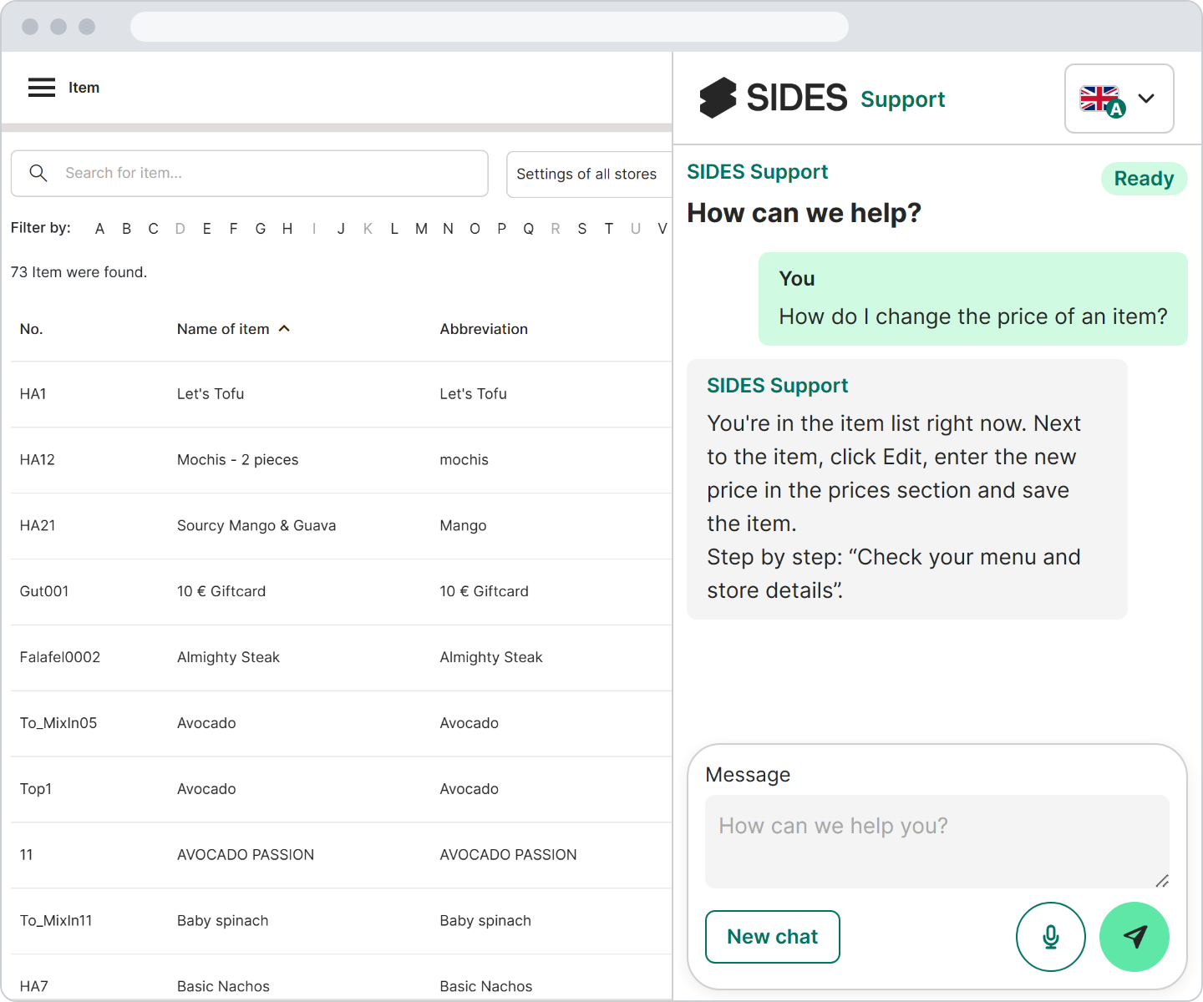
Task: Click the SIDES logo icon
Action: [718, 98]
